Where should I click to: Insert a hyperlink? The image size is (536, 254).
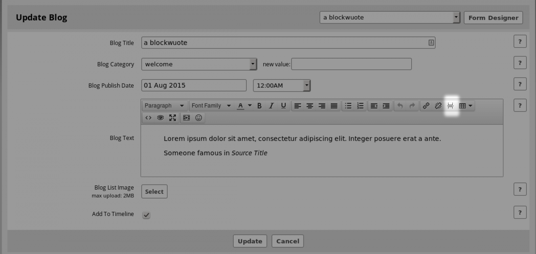[426, 106]
